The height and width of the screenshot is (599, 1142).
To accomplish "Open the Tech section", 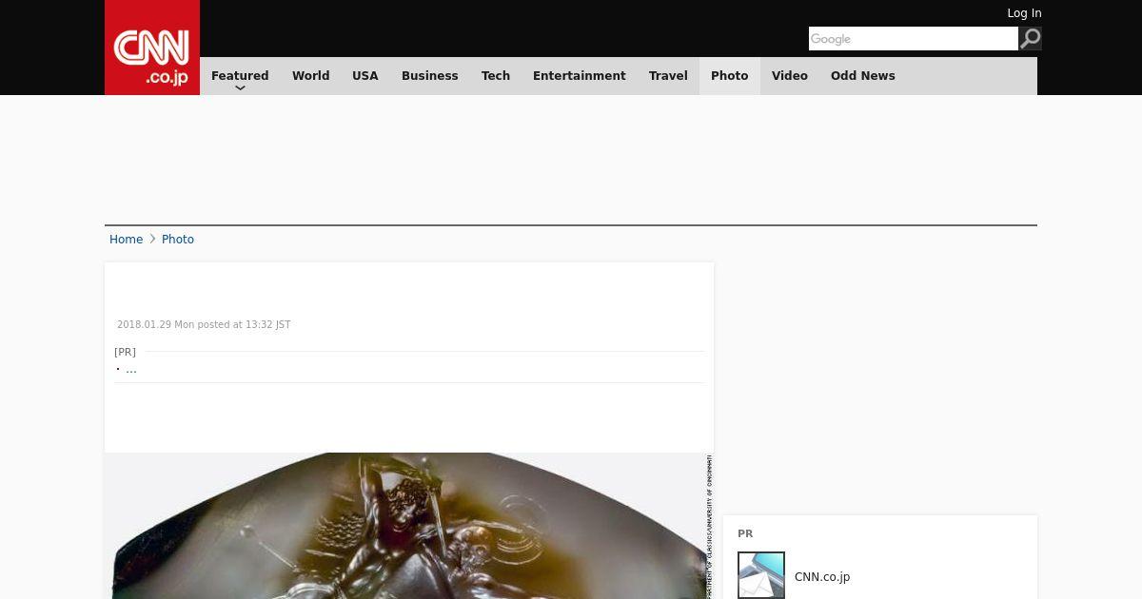I will tap(496, 76).
